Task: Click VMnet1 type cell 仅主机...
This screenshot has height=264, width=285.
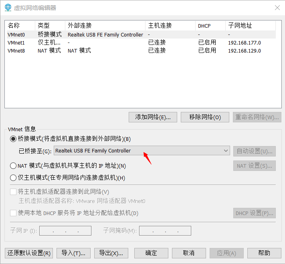Action: click(x=49, y=43)
